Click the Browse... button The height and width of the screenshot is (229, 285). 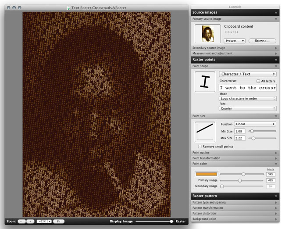point(262,41)
